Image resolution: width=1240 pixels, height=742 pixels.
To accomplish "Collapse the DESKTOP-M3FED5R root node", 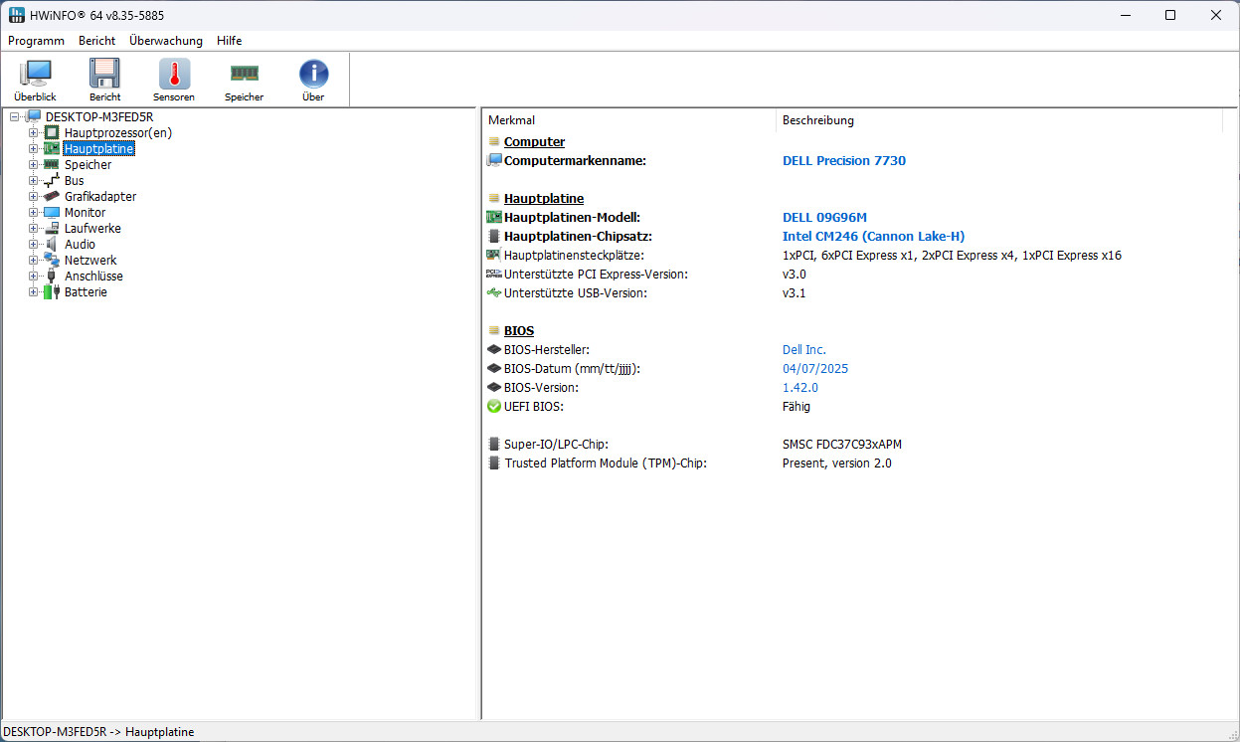I will [x=15, y=117].
